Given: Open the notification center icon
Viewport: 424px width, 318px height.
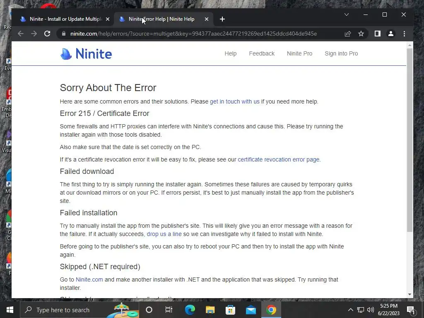Looking at the screenshot, I should (411, 310).
